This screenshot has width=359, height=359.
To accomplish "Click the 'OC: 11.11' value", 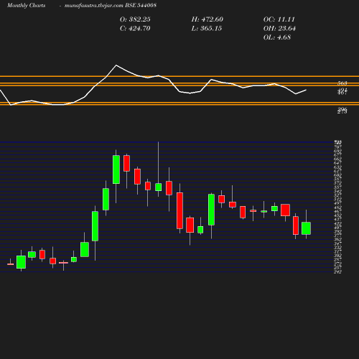I will [x=279, y=19].
